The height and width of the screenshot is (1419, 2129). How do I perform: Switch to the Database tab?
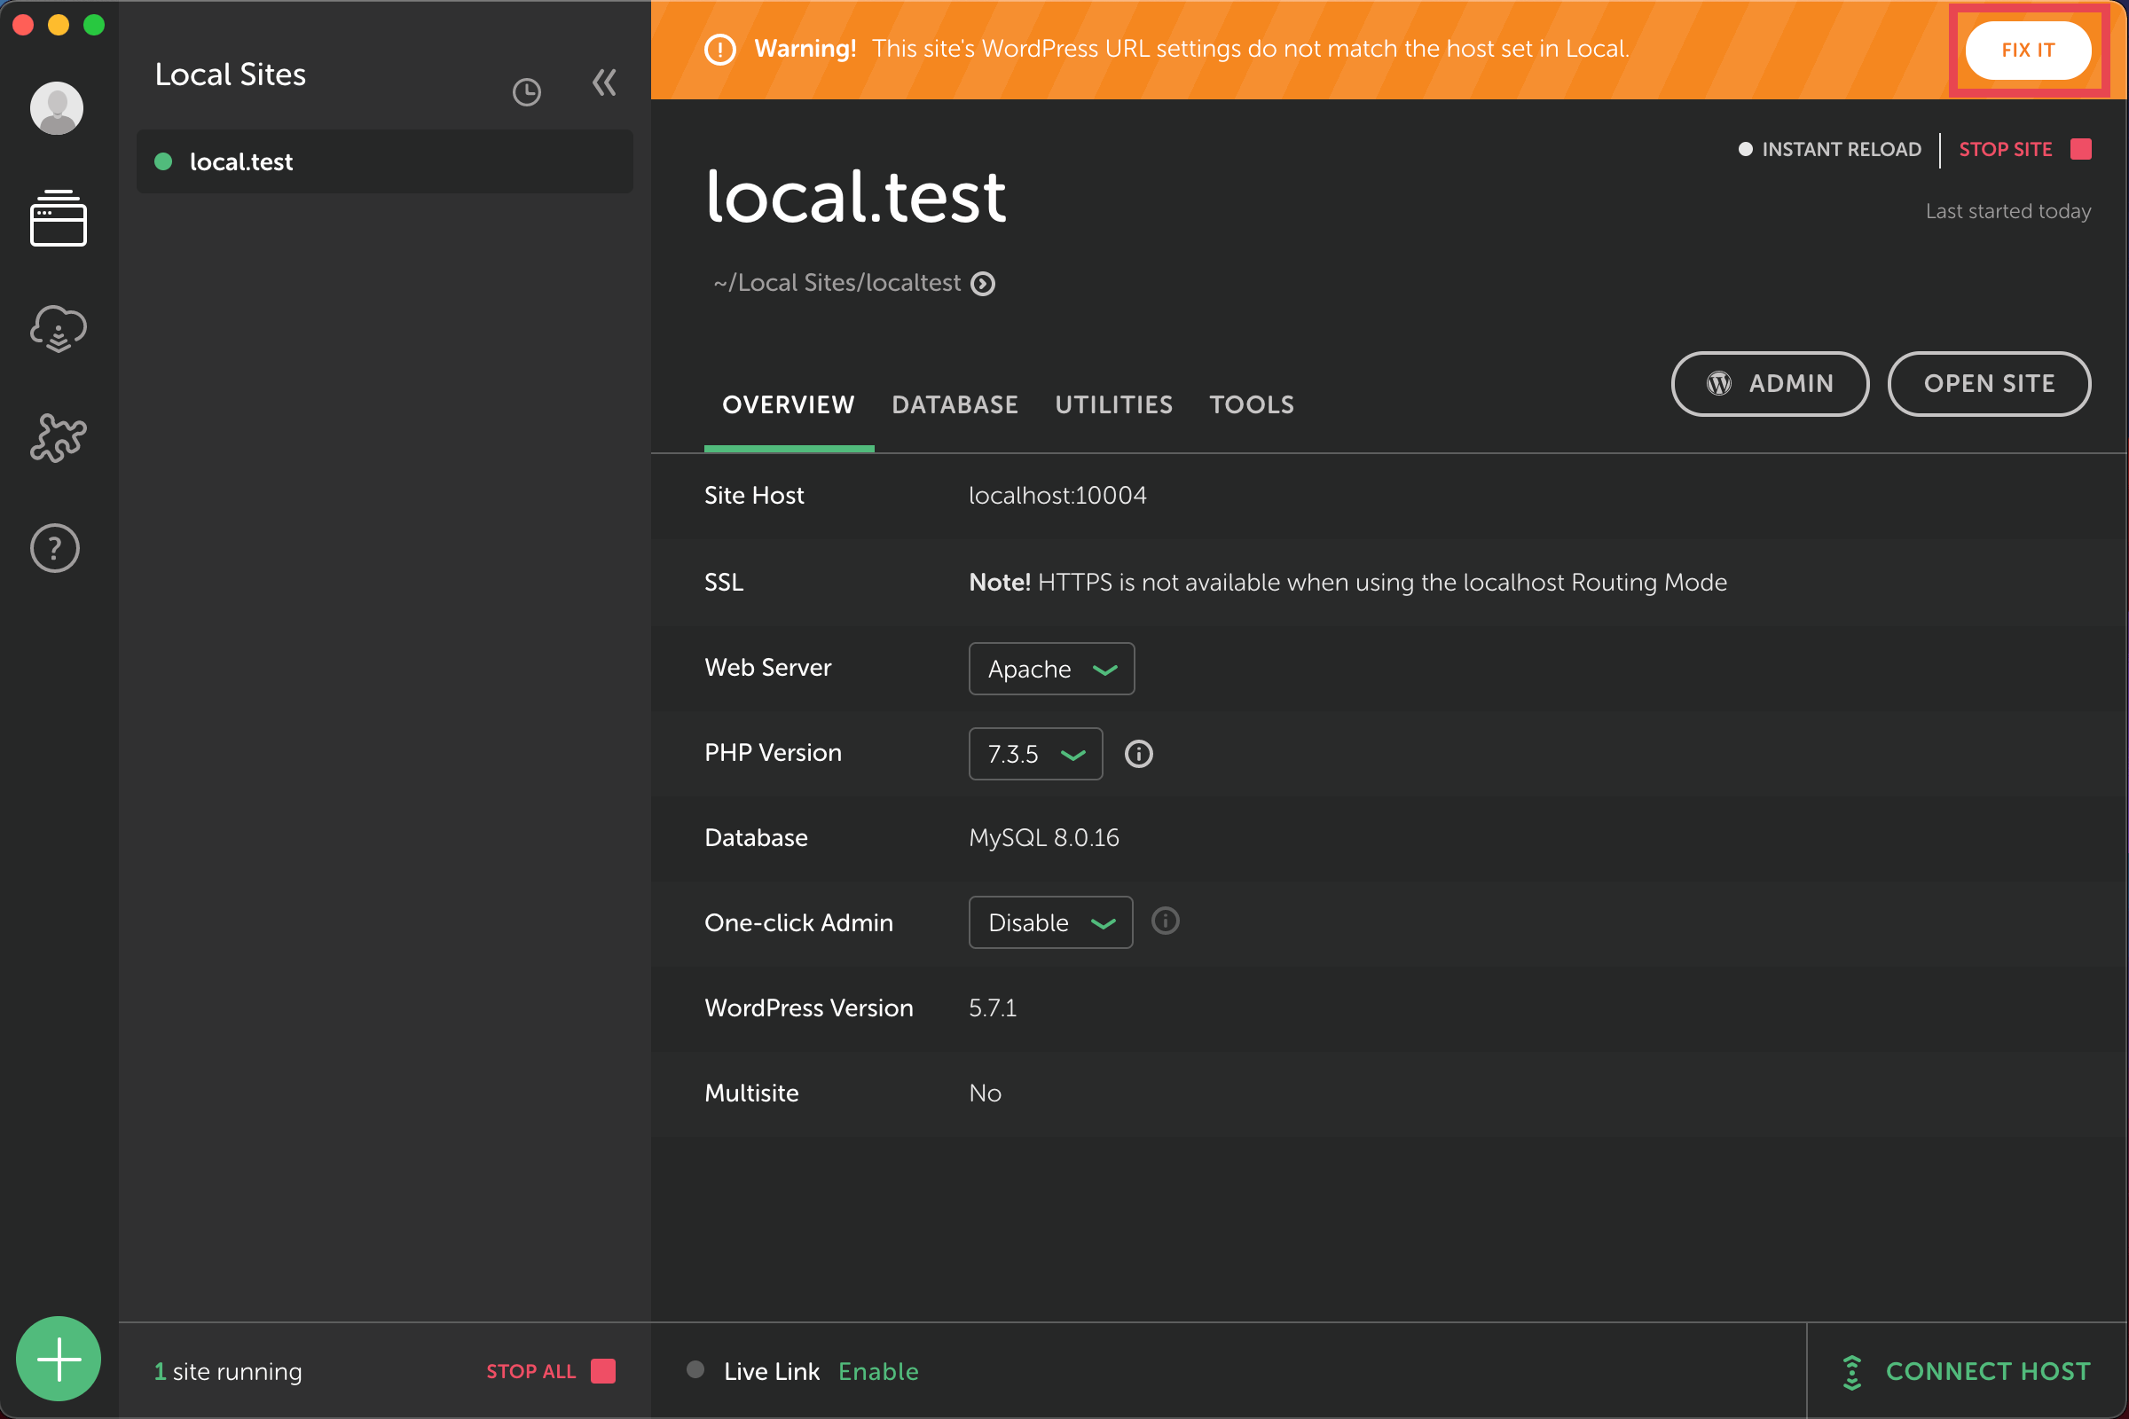pyautogui.click(x=955, y=404)
